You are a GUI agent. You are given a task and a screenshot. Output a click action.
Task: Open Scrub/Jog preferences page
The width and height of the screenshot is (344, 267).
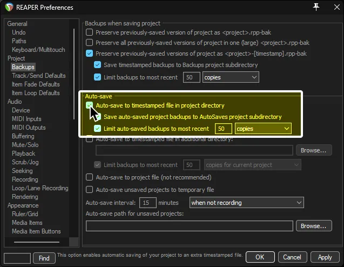[25, 162]
